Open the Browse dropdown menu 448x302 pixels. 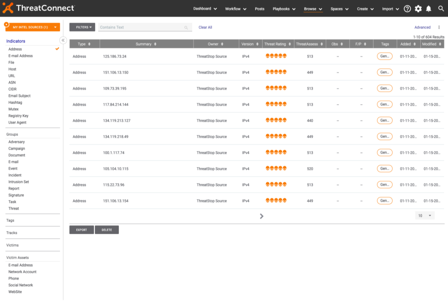pos(313,9)
